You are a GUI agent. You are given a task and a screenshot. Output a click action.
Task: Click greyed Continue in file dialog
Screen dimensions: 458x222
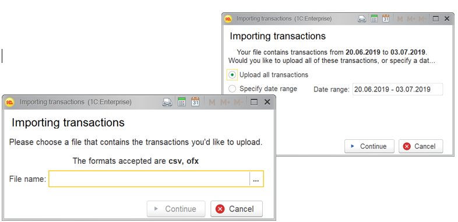coord(176,209)
